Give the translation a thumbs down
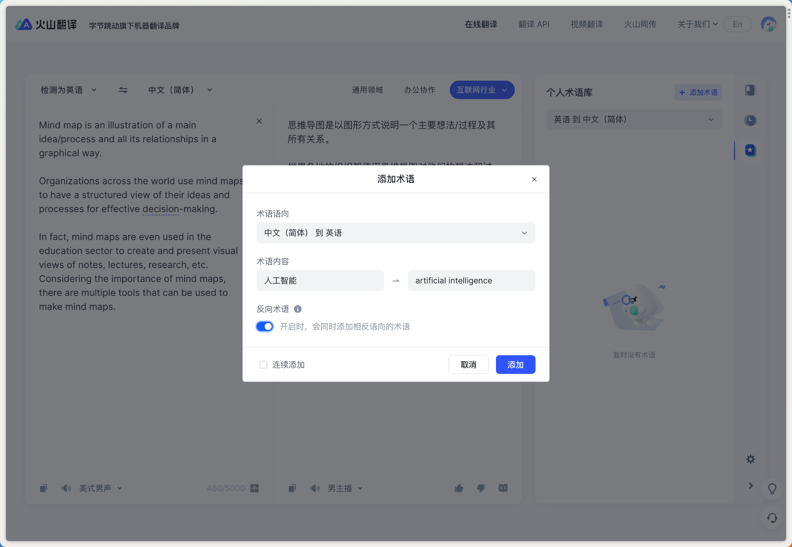This screenshot has width=792, height=547. pyautogui.click(x=481, y=489)
